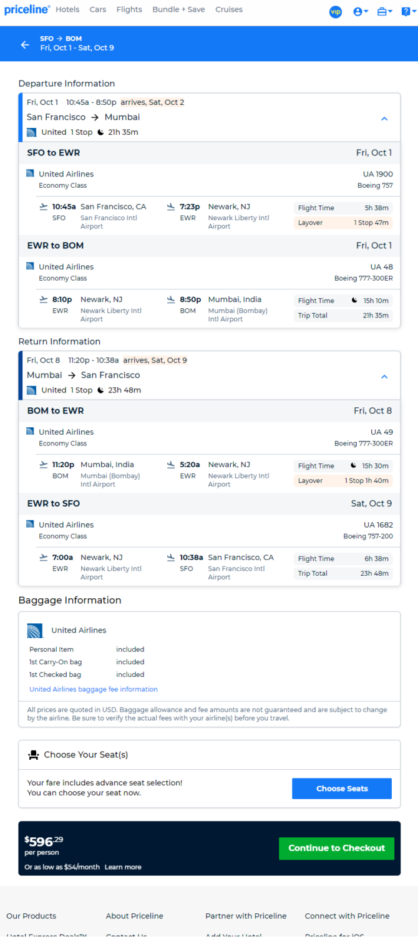Click moon icon beside 15h 30m flight time

[354, 466]
